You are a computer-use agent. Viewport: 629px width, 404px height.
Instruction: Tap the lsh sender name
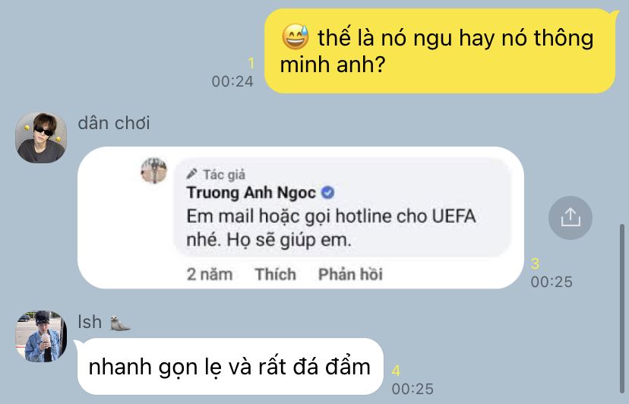tap(90, 322)
